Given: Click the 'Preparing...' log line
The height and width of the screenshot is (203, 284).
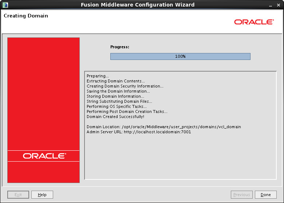Looking at the screenshot, I should click(x=98, y=76).
